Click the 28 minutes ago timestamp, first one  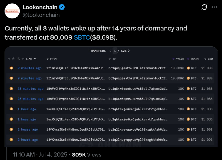point(30,89)
